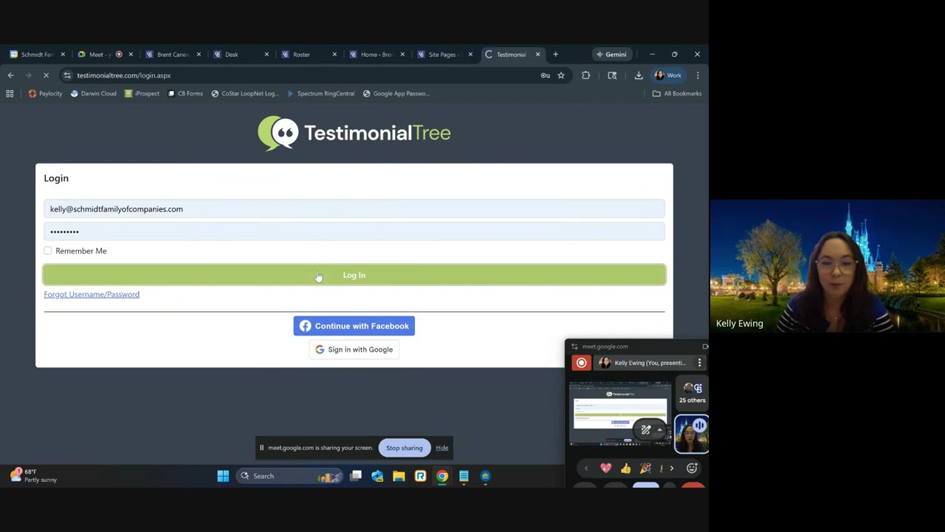Click the green Log In button
Screen dimensions: 945x532
[x=354, y=275]
